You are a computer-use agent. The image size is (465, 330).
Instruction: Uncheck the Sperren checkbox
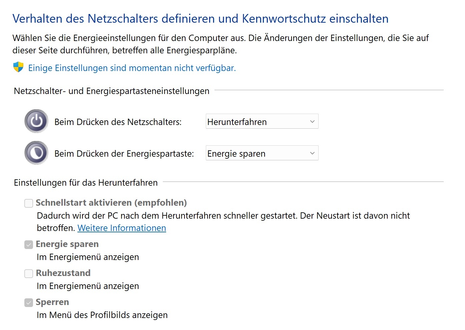(x=29, y=303)
